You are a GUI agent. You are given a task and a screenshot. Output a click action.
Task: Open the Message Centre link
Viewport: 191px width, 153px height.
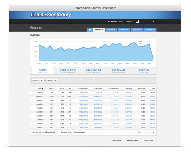pyautogui.click(x=117, y=21)
